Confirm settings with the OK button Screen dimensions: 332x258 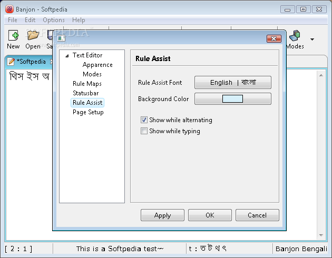pyautogui.click(x=210, y=215)
